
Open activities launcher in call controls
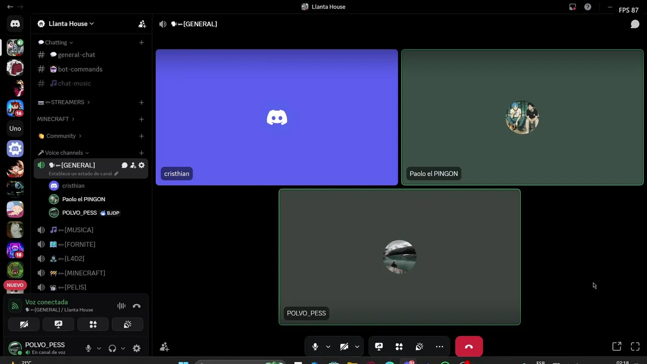click(x=399, y=347)
